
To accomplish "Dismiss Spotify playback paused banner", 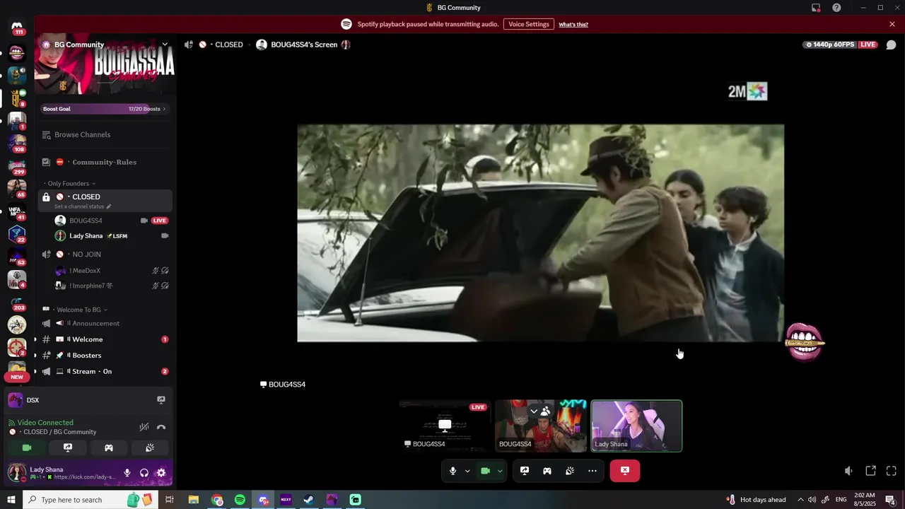I will [892, 24].
